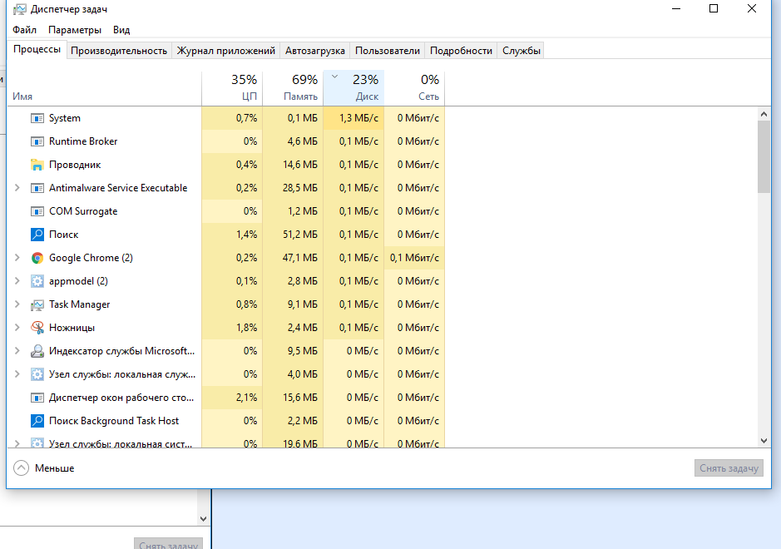Open the Параметры menu
This screenshot has height=549, width=781.
[75, 30]
